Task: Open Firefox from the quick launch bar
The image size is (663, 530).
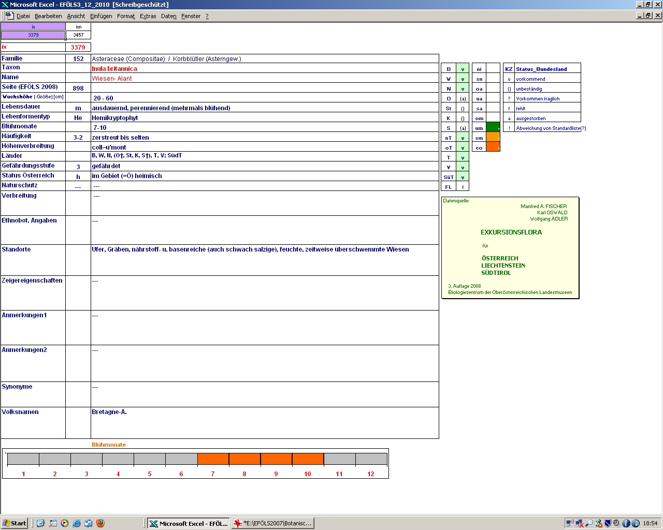Action: (x=100, y=523)
